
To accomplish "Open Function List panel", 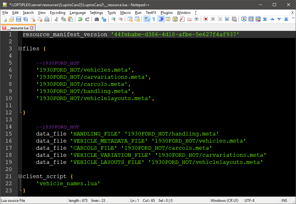I will (x=182, y=19).
